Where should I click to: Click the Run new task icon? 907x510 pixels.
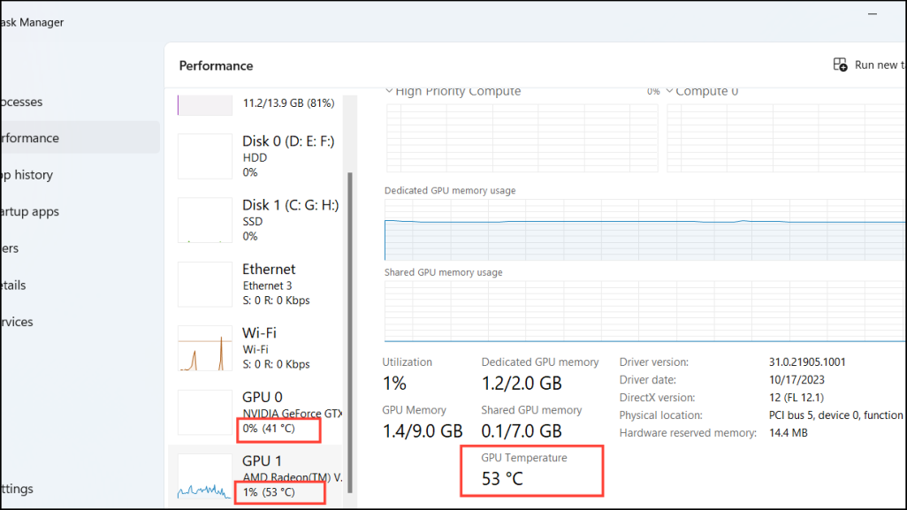(x=841, y=65)
